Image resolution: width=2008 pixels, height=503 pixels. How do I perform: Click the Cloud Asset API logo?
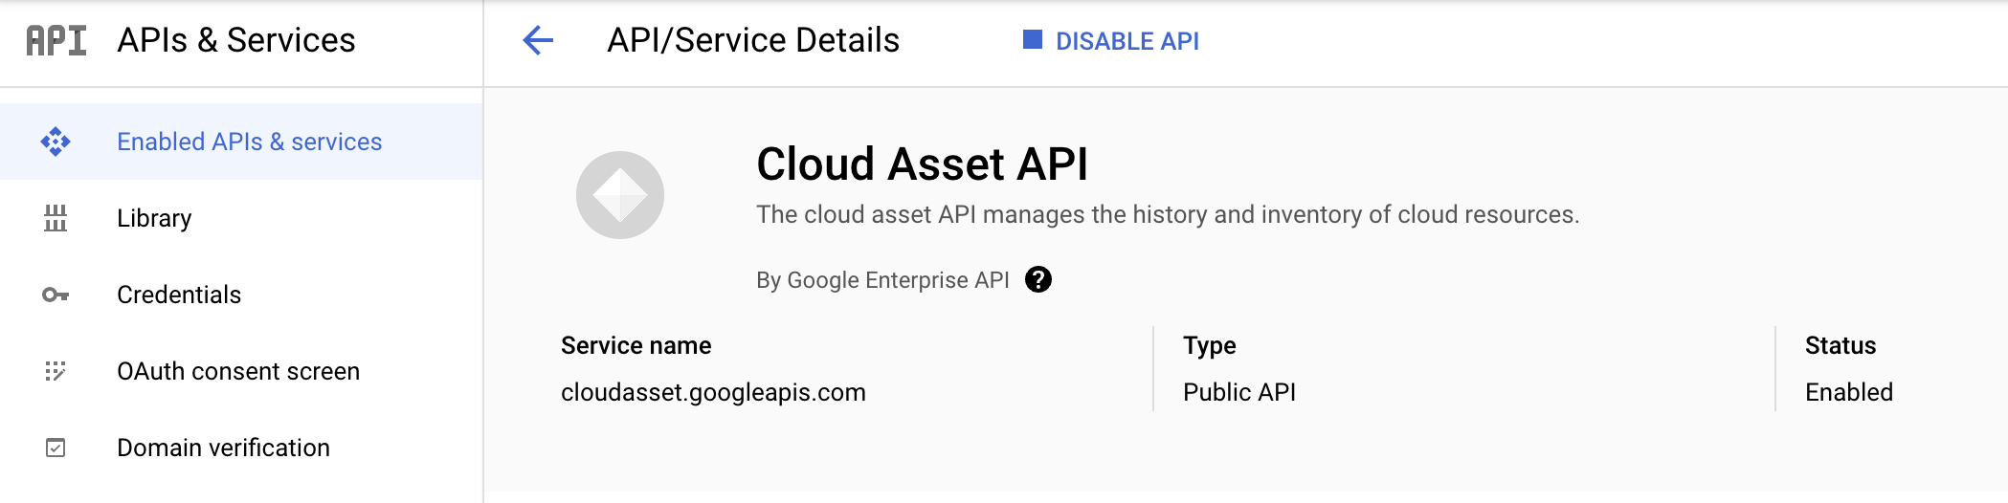620,195
